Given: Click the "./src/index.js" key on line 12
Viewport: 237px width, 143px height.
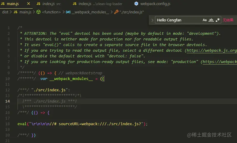Looking at the screenshot, I should (x=50, y=90).
